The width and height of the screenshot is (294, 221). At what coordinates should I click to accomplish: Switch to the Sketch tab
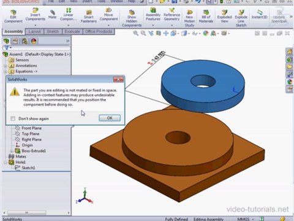coord(53,31)
